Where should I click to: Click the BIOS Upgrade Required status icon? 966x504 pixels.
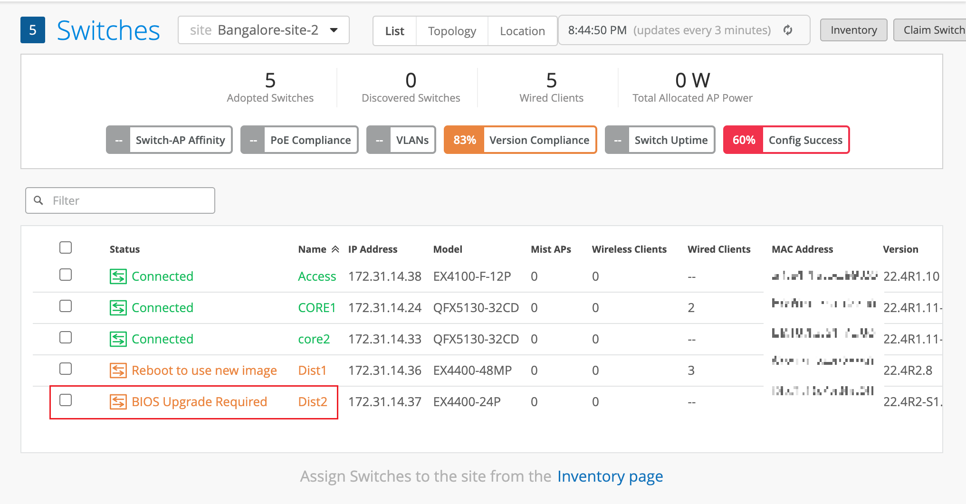118,402
